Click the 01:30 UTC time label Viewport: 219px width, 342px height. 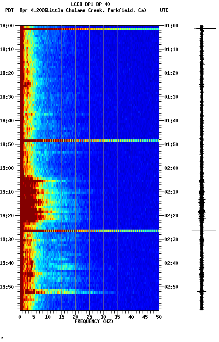(x=171, y=97)
